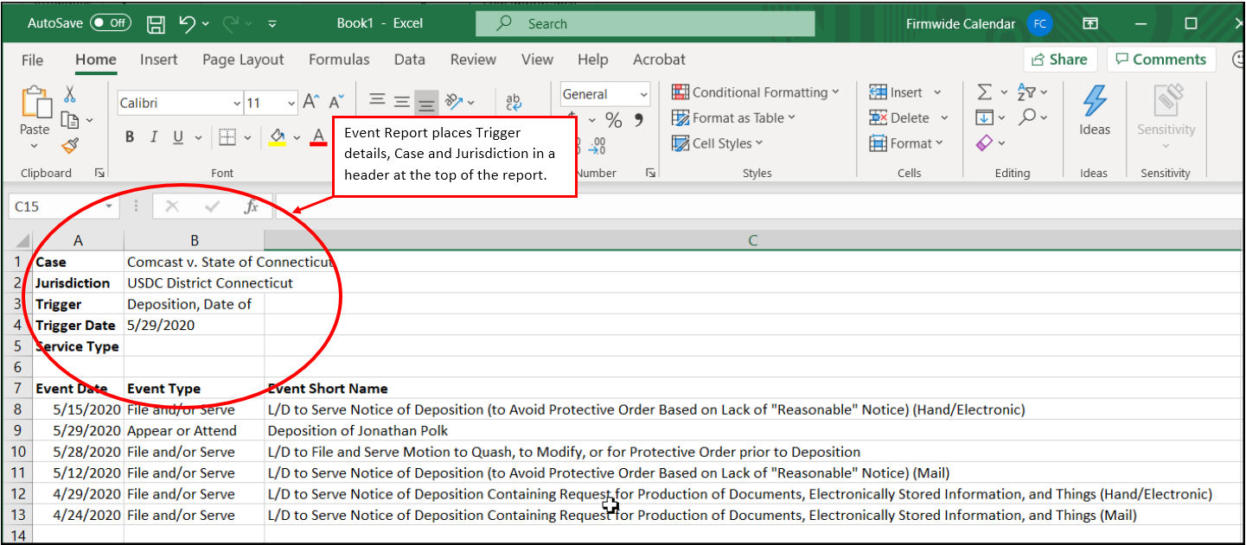
Task: Click the Save icon in the title bar
Action: pos(156,24)
